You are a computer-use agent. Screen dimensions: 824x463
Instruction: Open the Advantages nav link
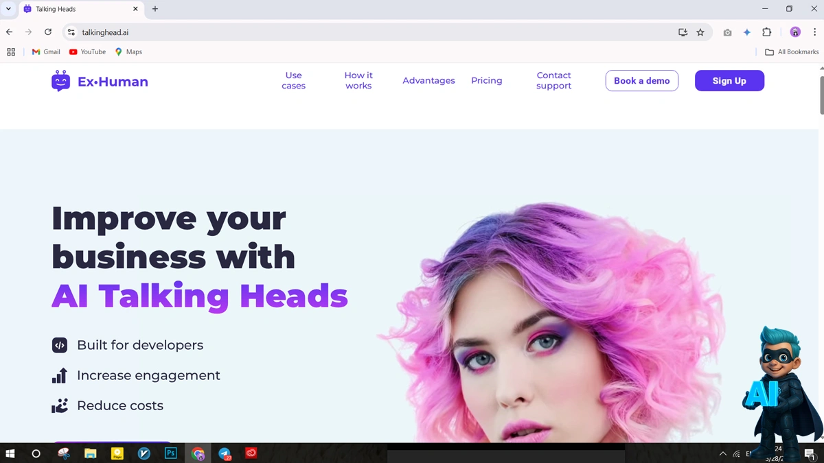point(428,81)
